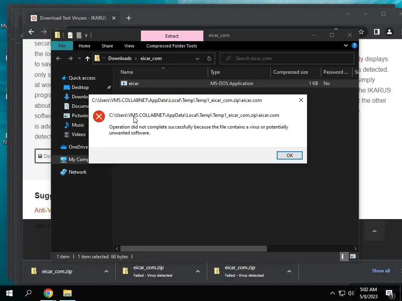Open recent locations dropdown in Explorer
Screen dimensions: 402x301
point(79,58)
